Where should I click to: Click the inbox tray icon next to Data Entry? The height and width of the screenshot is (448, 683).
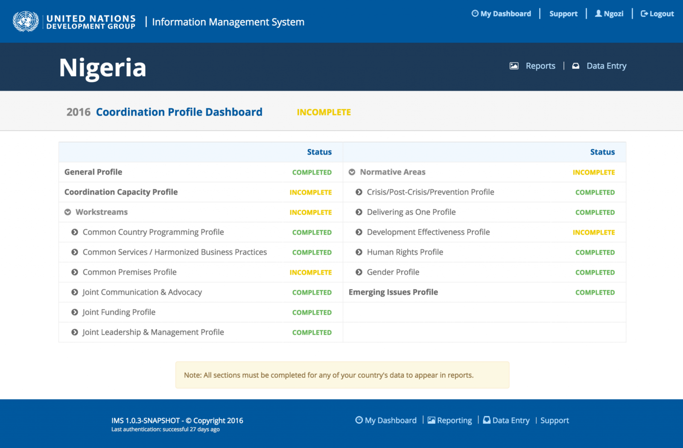click(576, 66)
